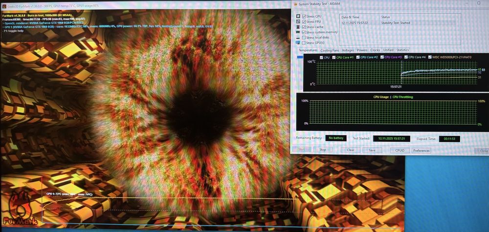Screen dimensions: 489x232
Task: Enable the Stress GPU(s) checkbox
Action: click(x=304, y=43)
